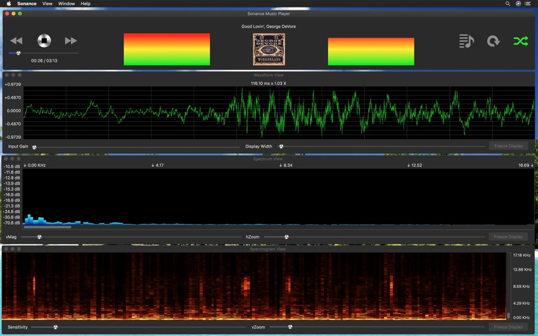The width and height of the screenshot is (538, 336).
Task: Click the 17.18 KHz spectrogram scale label
Action: pos(522,256)
